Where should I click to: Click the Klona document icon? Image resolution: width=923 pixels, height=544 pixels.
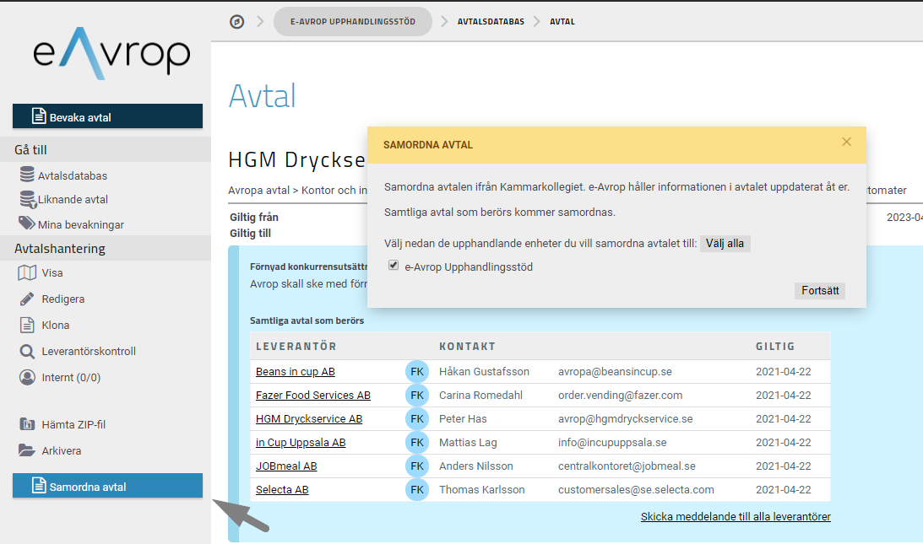[27, 325]
